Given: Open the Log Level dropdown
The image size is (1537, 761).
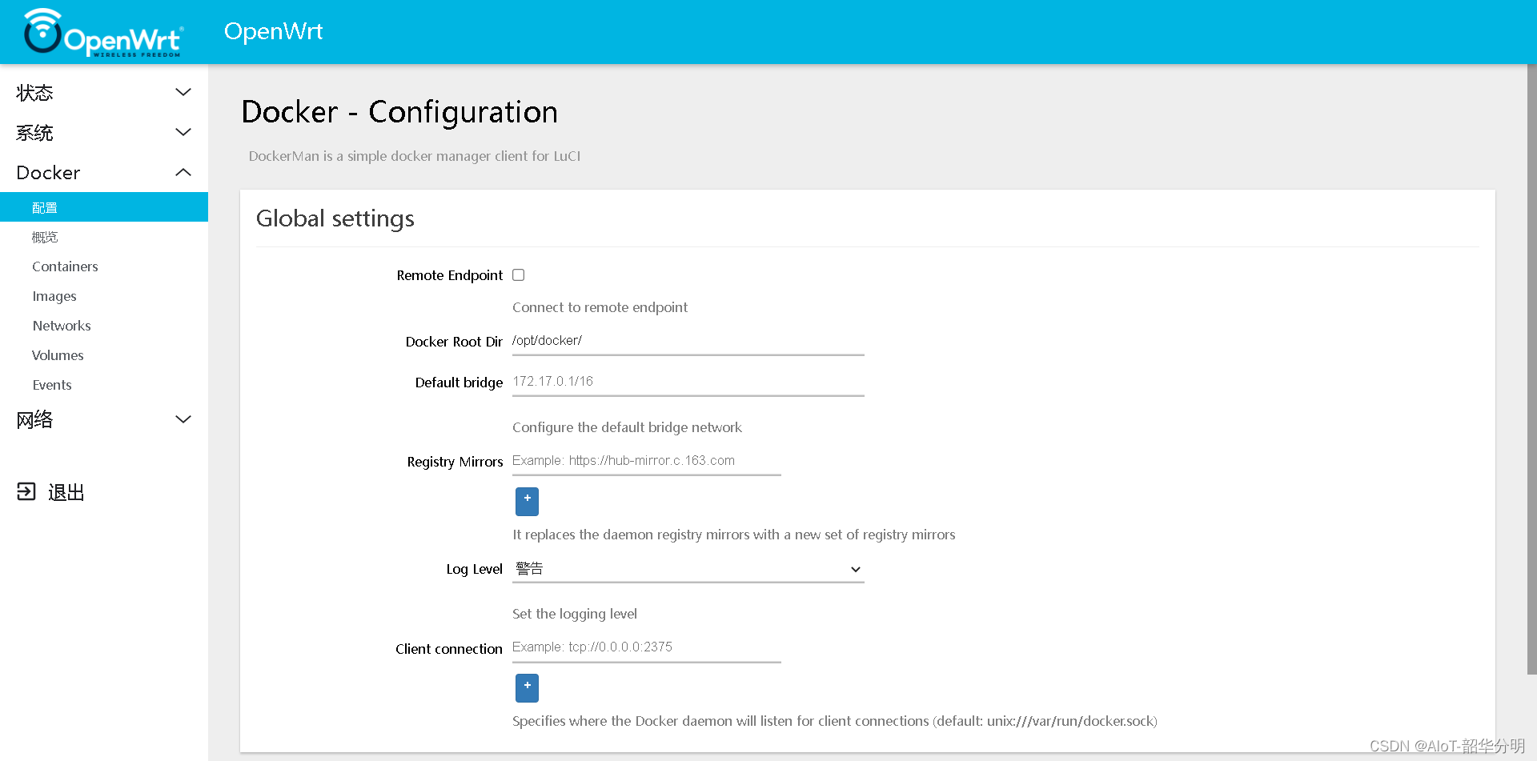Looking at the screenshot, I should (x=688, y=569).
